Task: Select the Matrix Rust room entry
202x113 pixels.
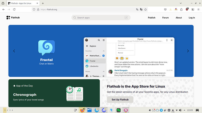Action: click(95, 56)
